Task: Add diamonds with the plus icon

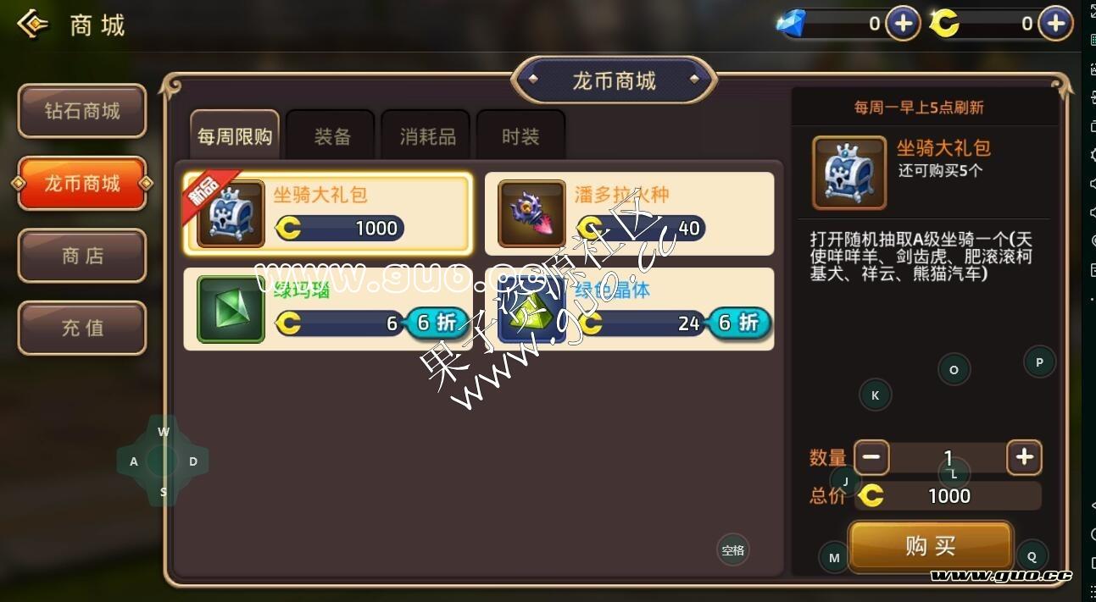Action: [x=903, y=24]
